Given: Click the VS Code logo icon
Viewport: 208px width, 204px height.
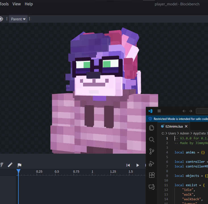Looking at the screenshot, I should point(150,111).
